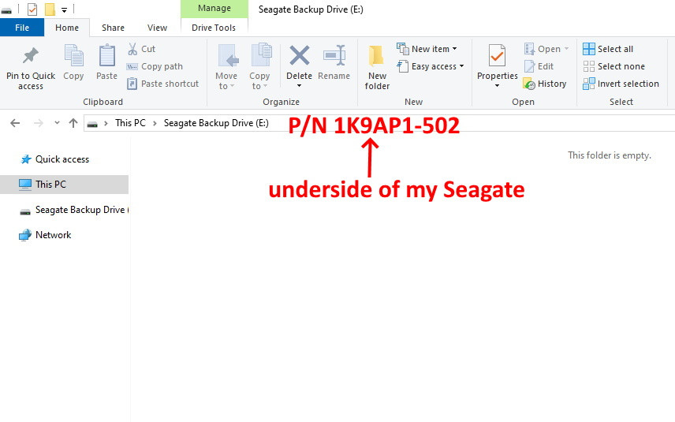Switch to the Home ribbon tab
This screenshot has height=422, width=675.
[x=67, y=28]
